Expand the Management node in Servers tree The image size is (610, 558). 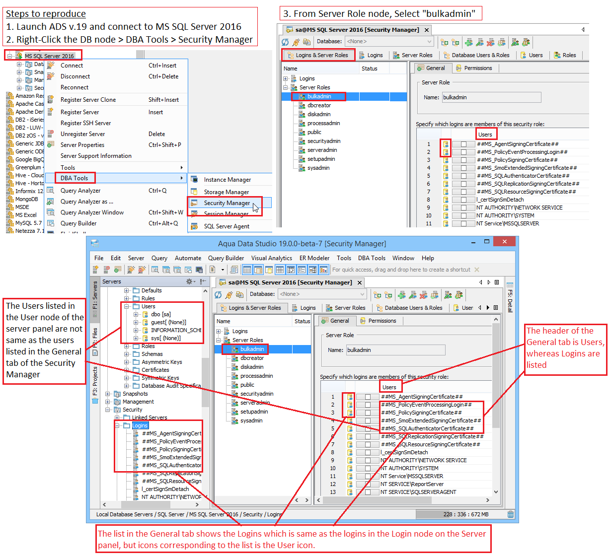[108, 402]
